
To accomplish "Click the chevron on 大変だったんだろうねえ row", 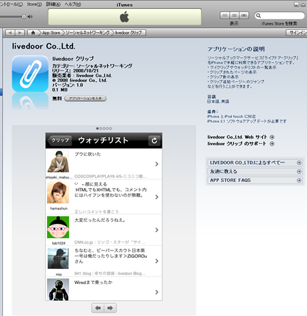I will [x=157, y=230].
